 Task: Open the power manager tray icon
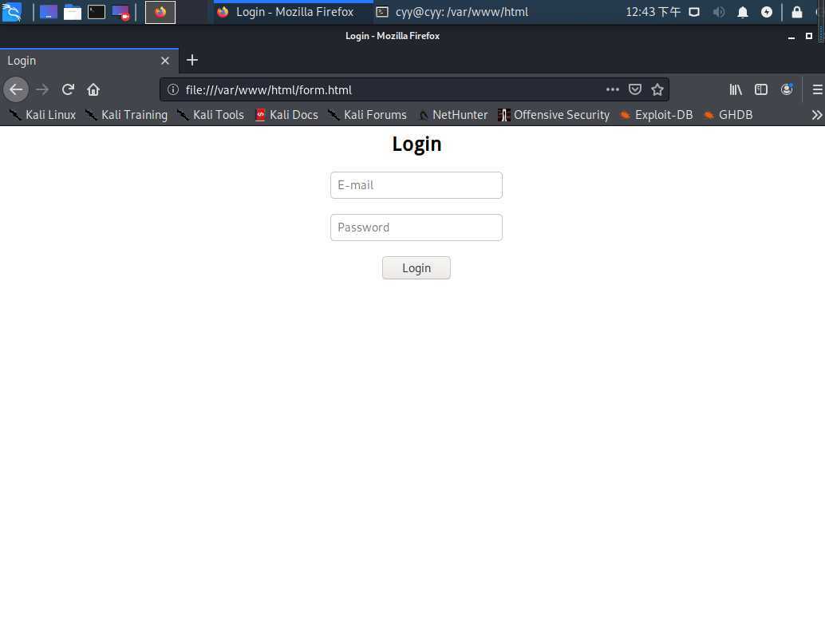[767, 12]
